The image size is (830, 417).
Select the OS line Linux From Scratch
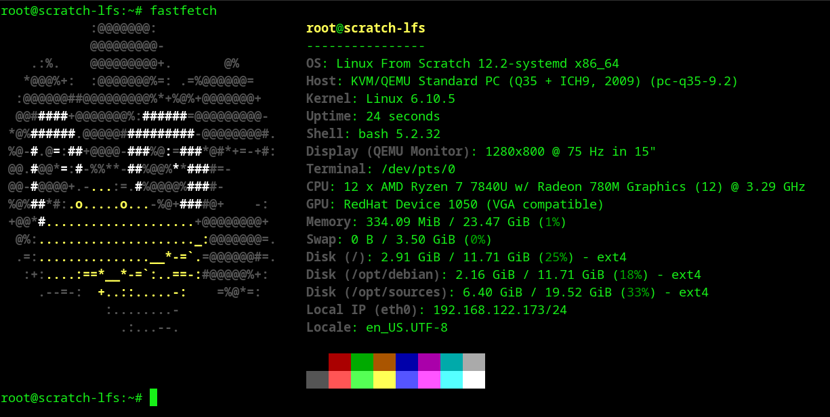(x=462, y=64)
